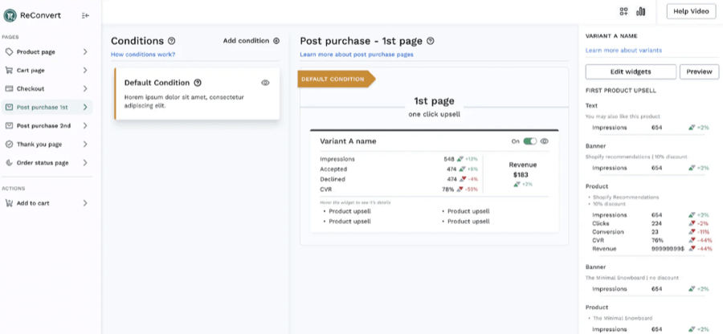The width and height of the screenshot is (723, 334).
Task: Click the Order status page icon
Action: pyautogui.click(x=9, y=163)
